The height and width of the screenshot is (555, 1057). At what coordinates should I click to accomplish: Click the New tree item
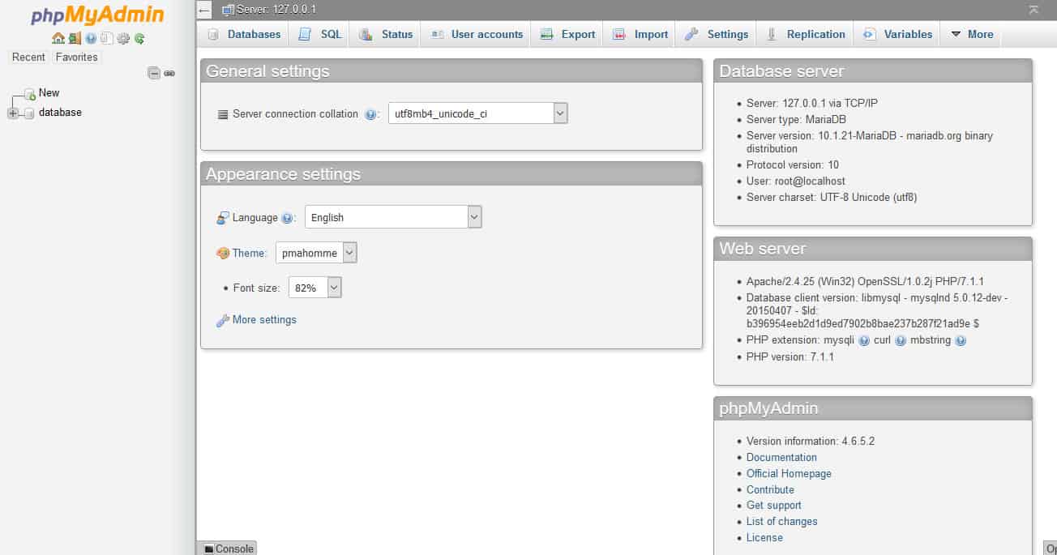pyautogui.click(x=49, y=93)
